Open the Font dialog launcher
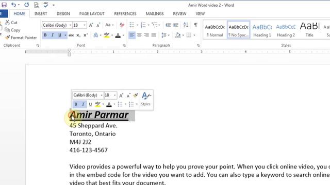The image size is (330, 185). [x=124, y=45]
